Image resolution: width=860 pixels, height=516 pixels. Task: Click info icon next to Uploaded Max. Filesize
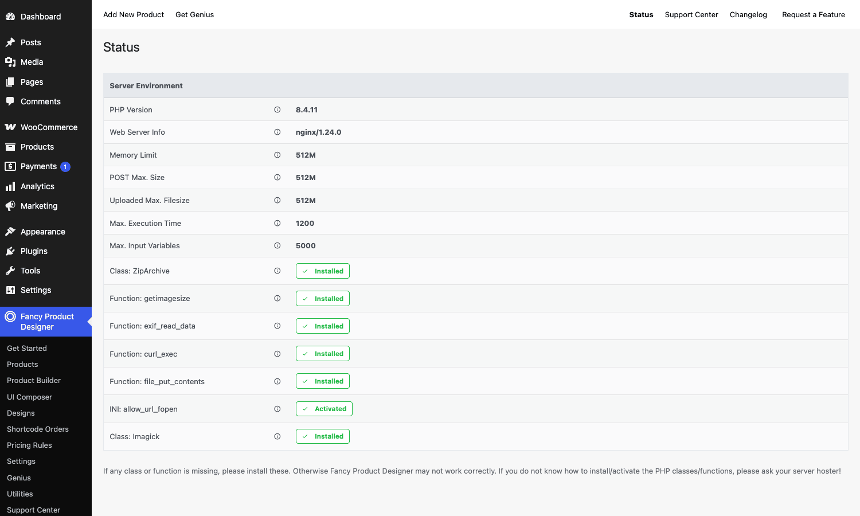[277, 200]
